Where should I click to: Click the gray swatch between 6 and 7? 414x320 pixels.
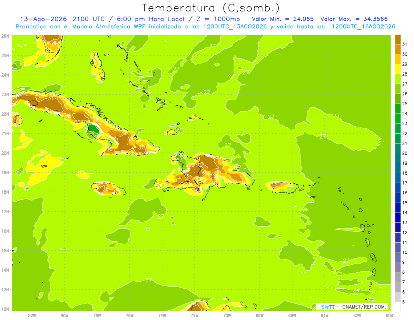coord(398,287)
